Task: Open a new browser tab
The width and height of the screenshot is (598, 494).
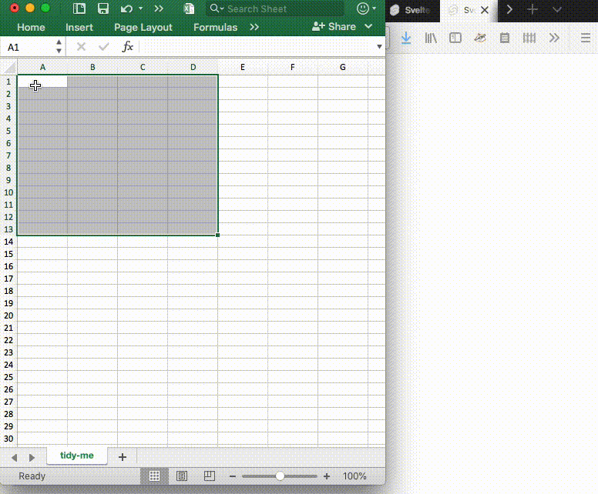Action: tap(532, 9)
